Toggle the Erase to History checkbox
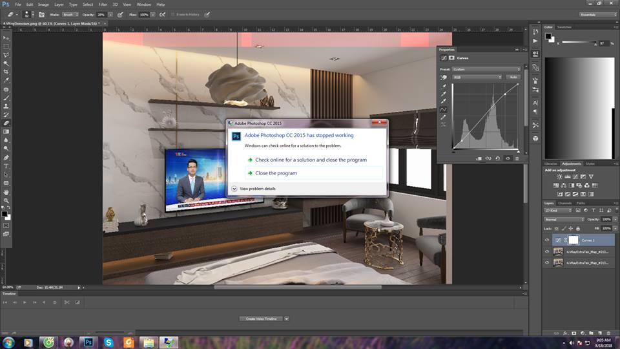The width and height of the screenshot is (620, 349). point(173,14)
